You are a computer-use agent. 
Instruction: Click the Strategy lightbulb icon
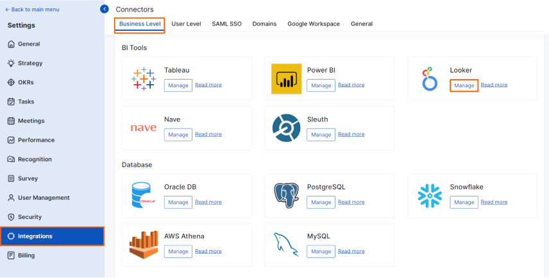pos(11,63)
